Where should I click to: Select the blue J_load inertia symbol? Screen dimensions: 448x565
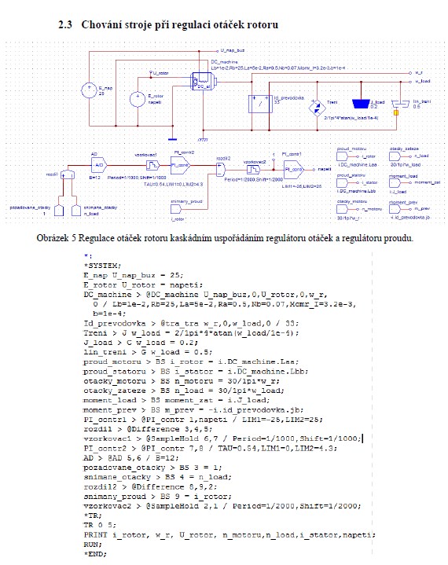(361, 104)
